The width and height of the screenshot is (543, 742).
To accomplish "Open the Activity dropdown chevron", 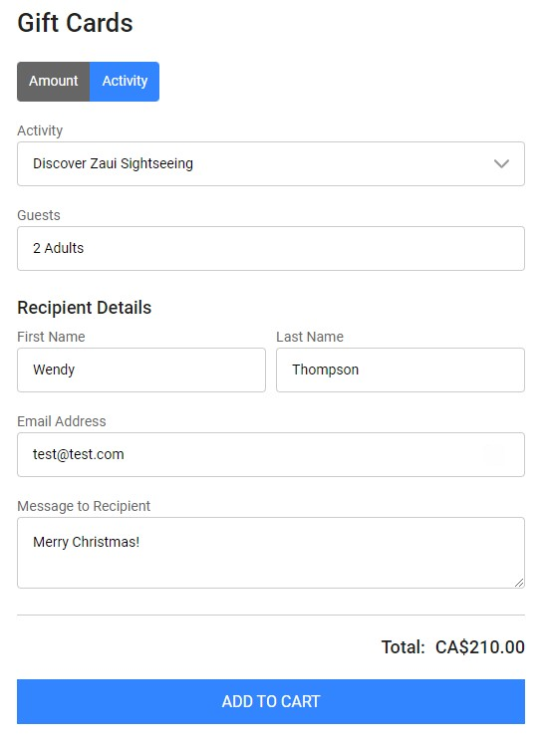I will [501, 163].
